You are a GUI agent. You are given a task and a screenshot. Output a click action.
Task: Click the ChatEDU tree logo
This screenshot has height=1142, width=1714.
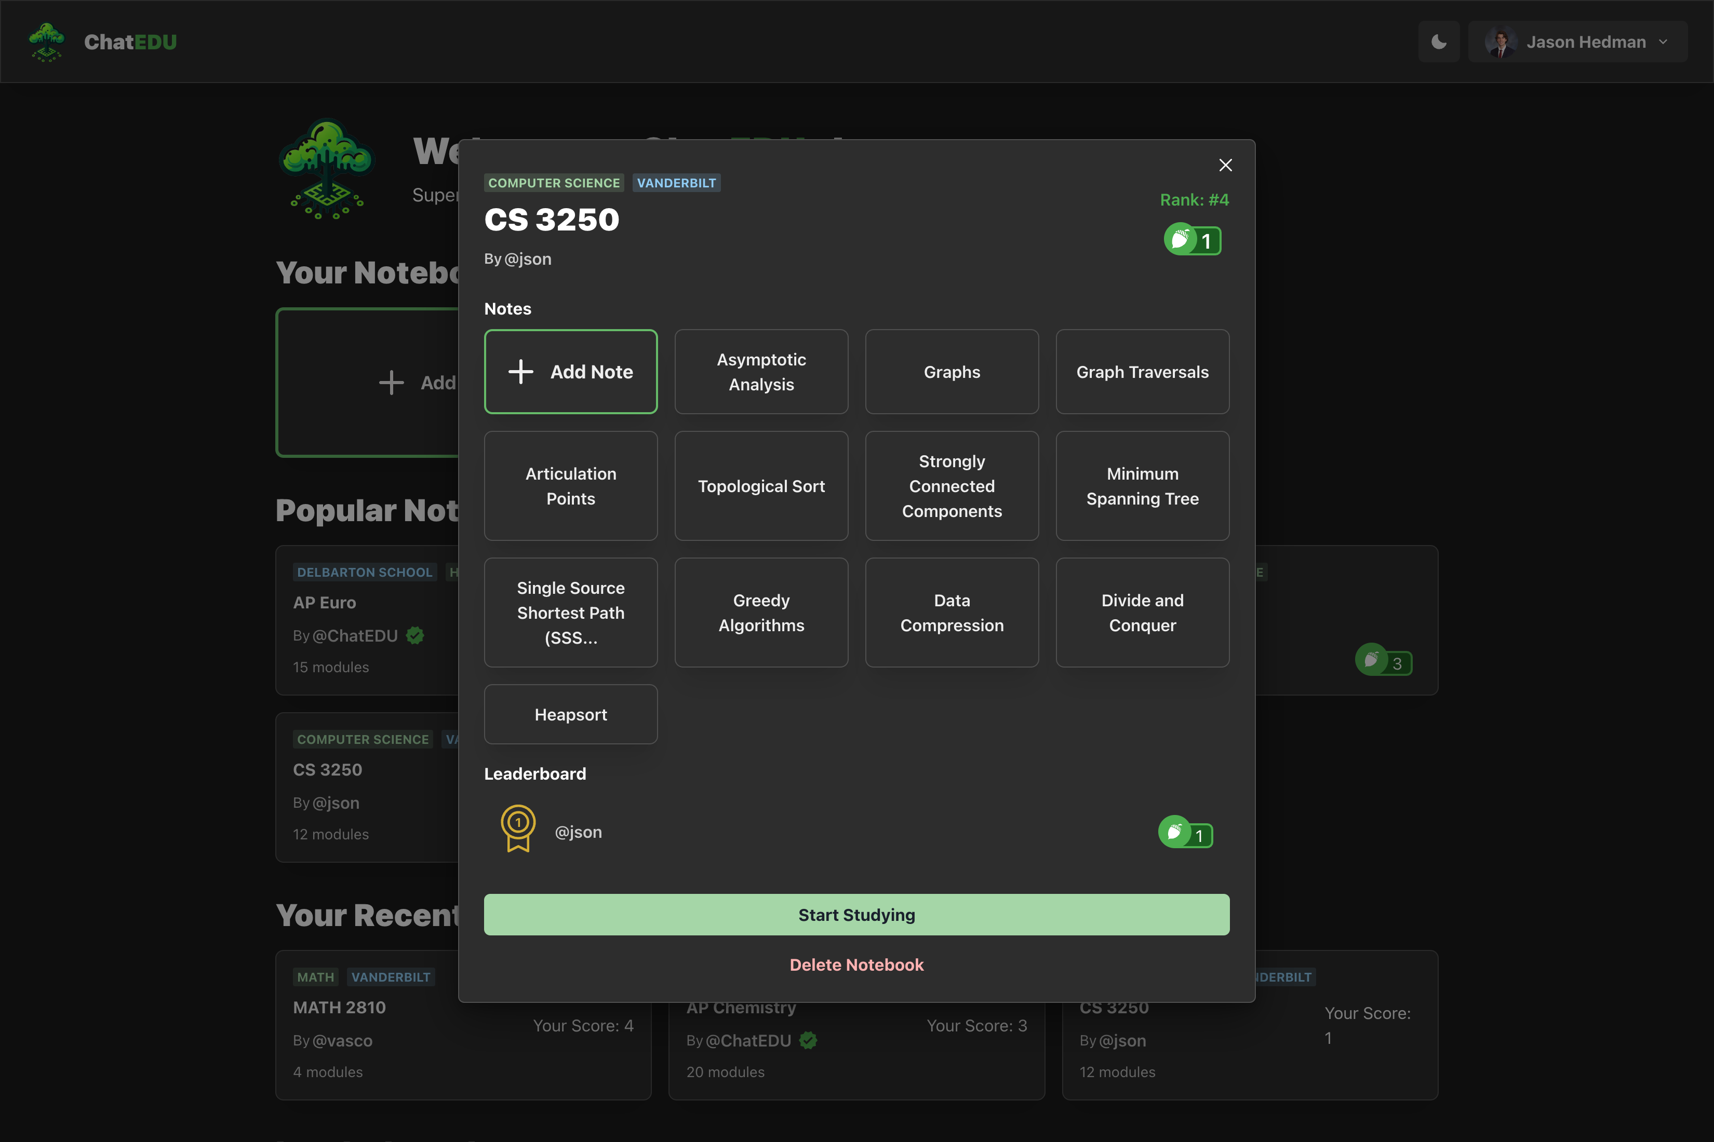47,42
